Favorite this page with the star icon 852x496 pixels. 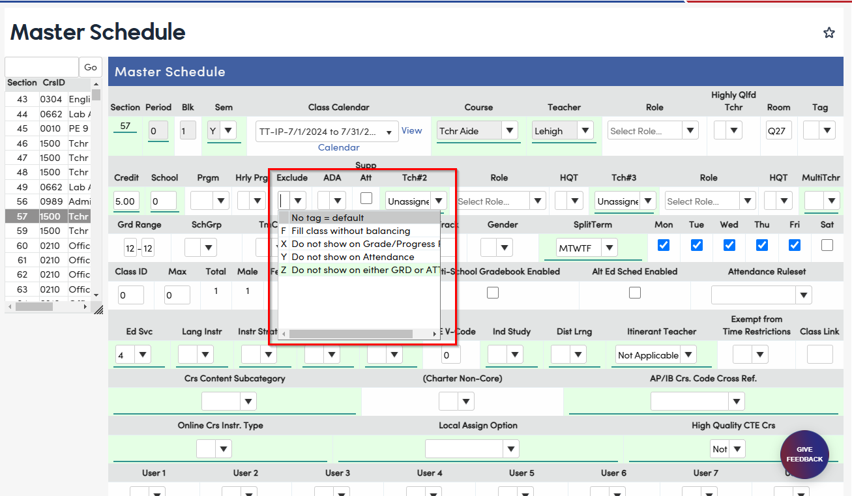(829, 33)
